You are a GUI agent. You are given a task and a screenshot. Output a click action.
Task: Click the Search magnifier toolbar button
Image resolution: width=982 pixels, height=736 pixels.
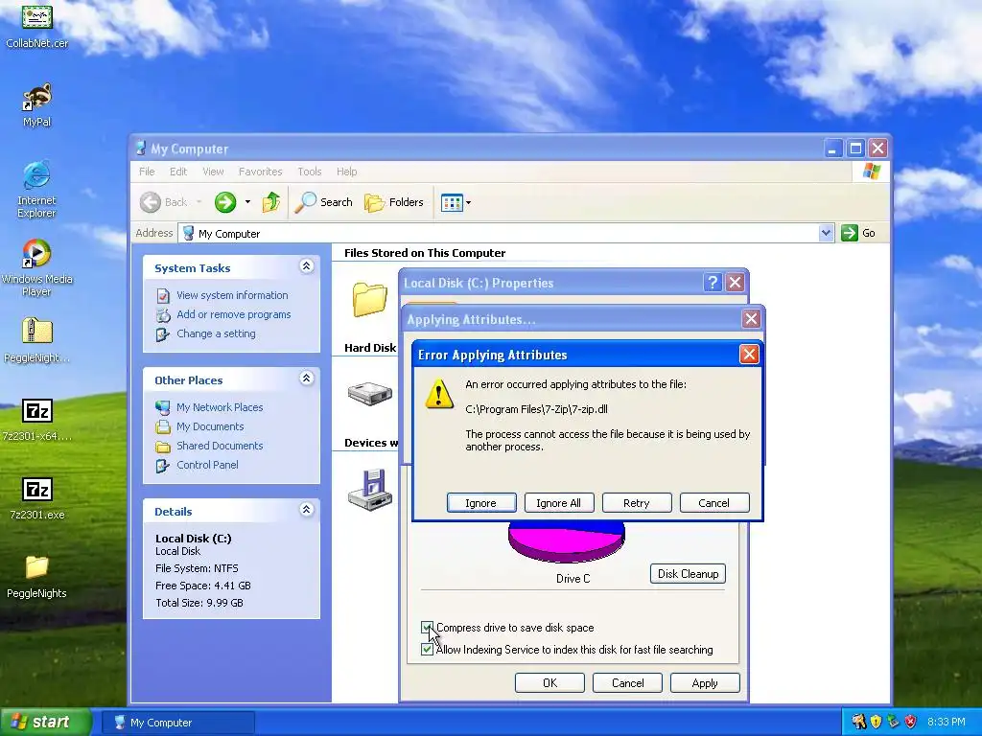point(323,202)
